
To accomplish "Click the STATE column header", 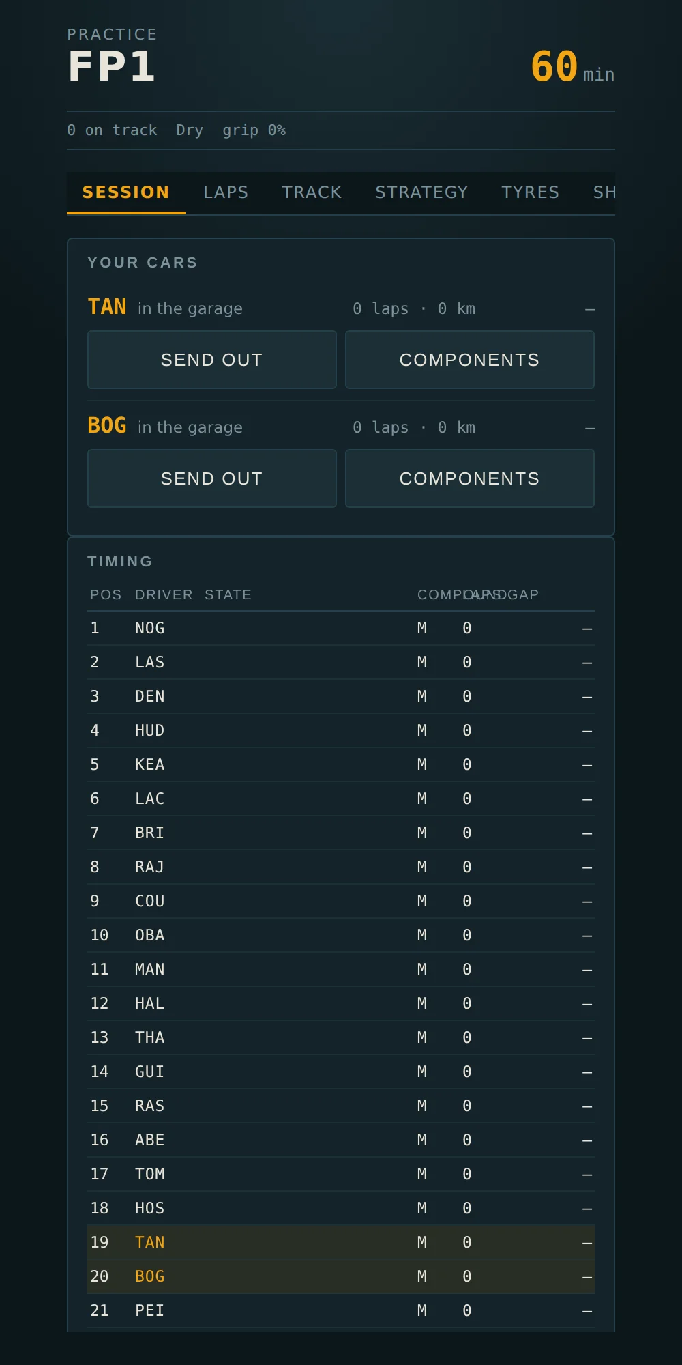I will pos(228,594).
